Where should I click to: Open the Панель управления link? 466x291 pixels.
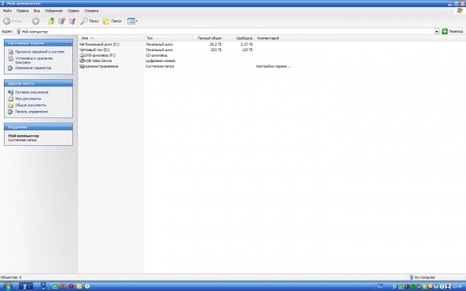pos(31,112)
